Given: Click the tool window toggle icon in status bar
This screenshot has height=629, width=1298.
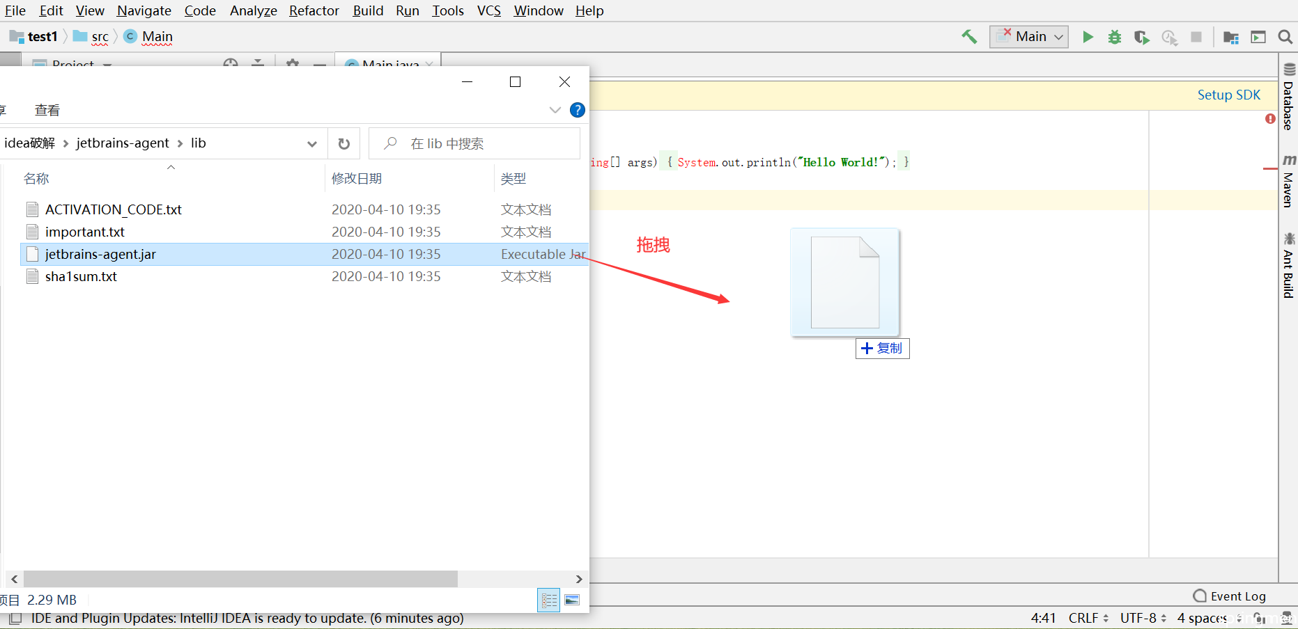Looking at the screenshot, I should pos(15,618).
